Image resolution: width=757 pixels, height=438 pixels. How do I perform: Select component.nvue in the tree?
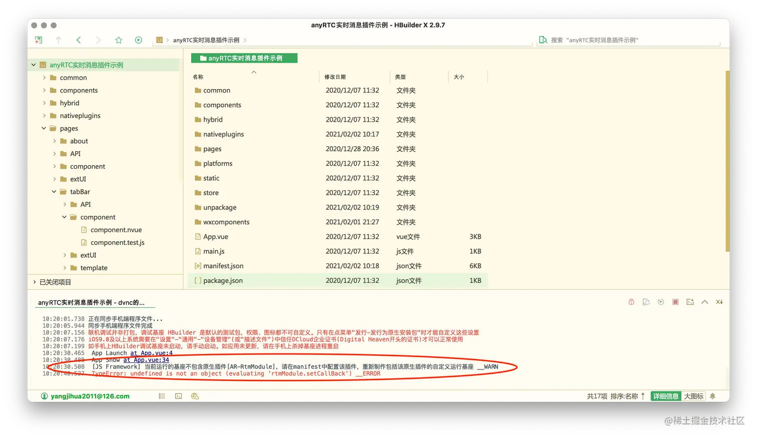pyautogui.click(x=116, y=230)
